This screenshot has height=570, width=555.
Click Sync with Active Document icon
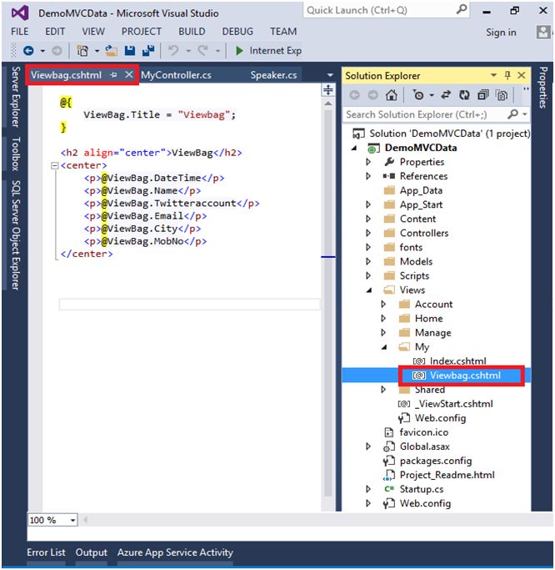tap(446, 95)
